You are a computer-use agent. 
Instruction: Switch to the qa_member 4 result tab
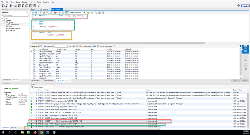[x=48, y=80]
